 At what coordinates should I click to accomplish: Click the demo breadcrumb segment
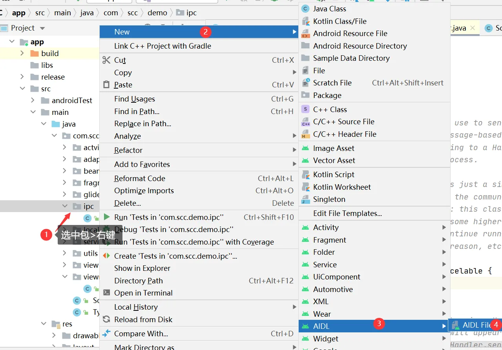[x=157, y=13]
